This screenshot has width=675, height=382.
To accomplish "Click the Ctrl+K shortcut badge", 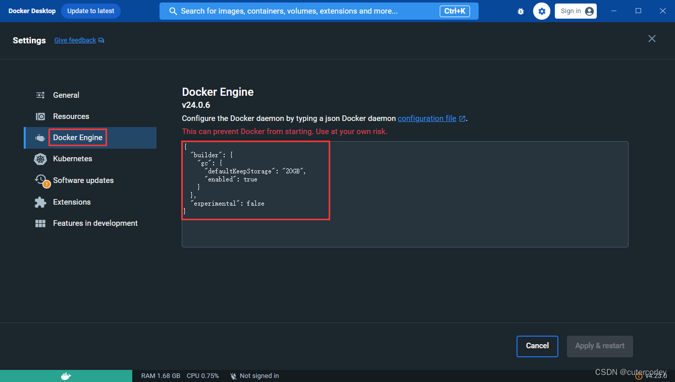I will (x=455, y=11).
